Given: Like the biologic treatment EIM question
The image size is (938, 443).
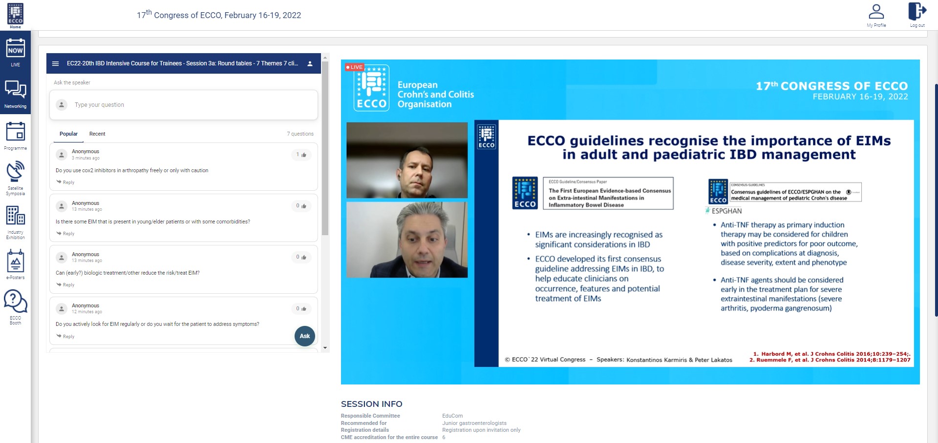Looking at the screenshot, I should pos(301,257).
